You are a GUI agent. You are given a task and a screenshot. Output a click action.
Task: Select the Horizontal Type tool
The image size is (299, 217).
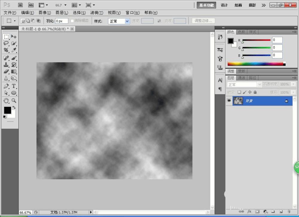coord(14,86)
